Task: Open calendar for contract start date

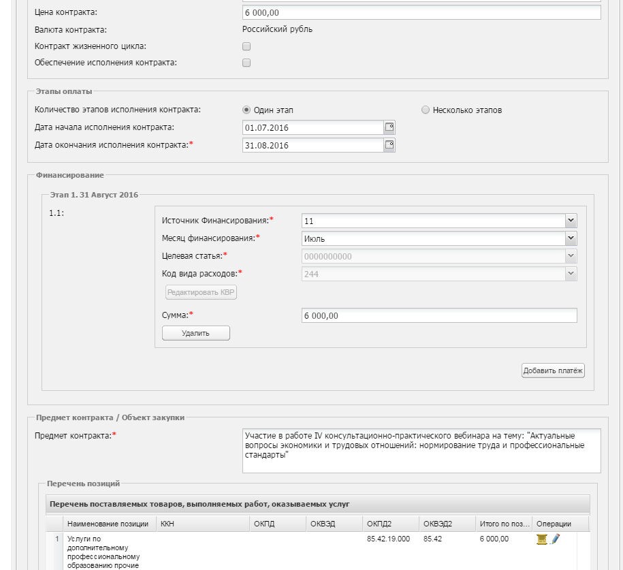Action: point(389,127)
